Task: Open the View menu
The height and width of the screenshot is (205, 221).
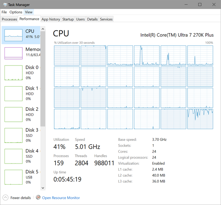Action: [29, 12]
